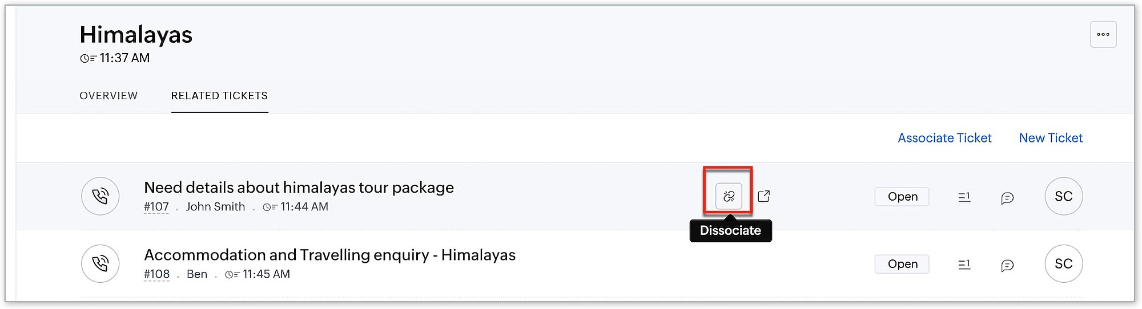The width and height of the screenshot is (1142, 309).
Task: Open ticket #107 in new window icon
Action: [764, 196]
